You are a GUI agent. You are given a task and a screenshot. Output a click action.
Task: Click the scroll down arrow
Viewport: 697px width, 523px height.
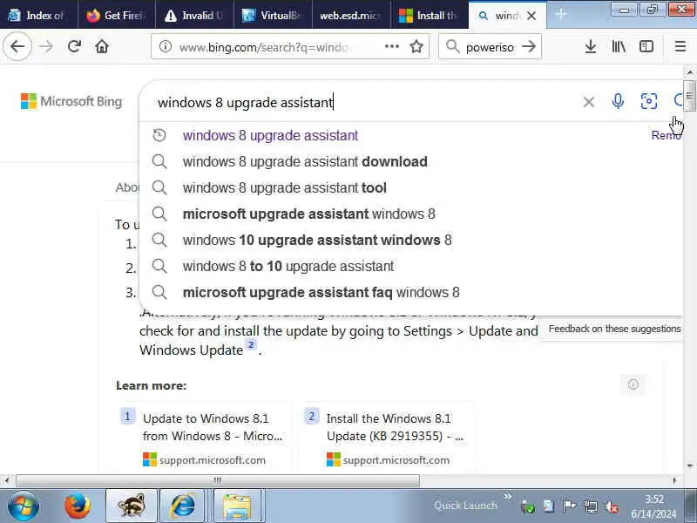(x=689, y=465)
